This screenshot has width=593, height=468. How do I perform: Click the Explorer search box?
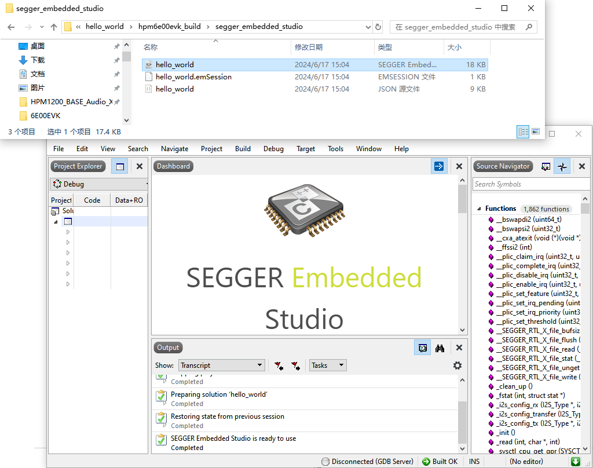pyautogui.click(x=463, y=27)
